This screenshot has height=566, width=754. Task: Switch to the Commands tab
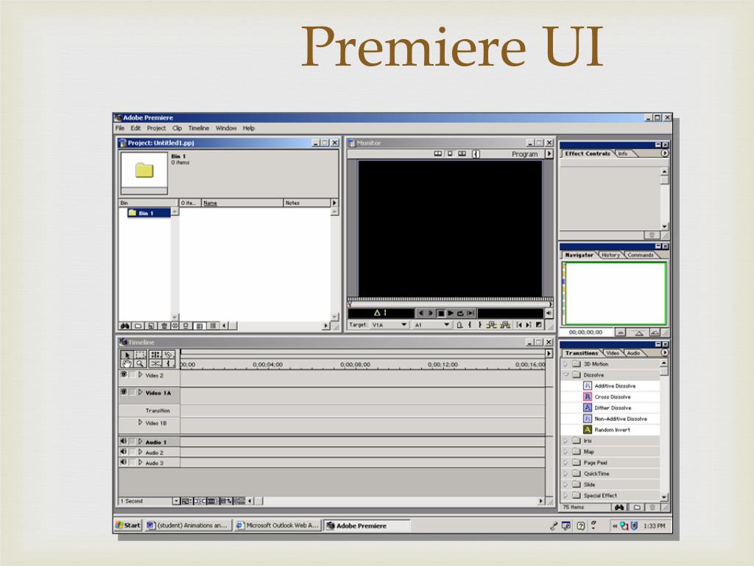click(x=640, y=255)
